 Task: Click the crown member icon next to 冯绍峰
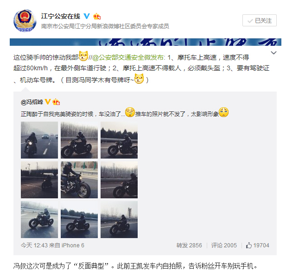(x=56, y=102)
